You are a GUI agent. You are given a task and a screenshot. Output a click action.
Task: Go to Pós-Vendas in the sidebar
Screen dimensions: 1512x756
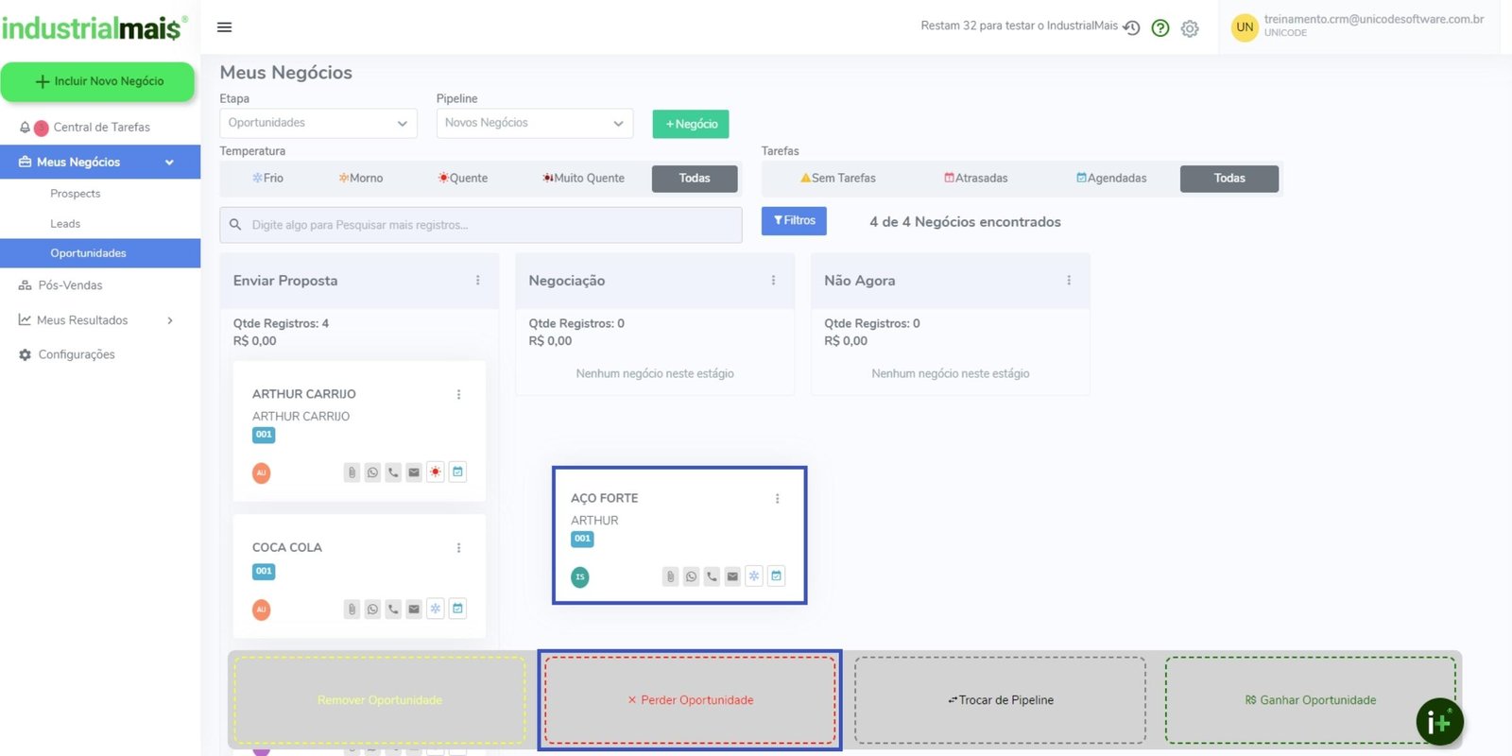(70, 285)
